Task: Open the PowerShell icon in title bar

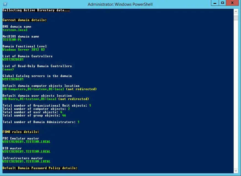Action: point(5,4)
